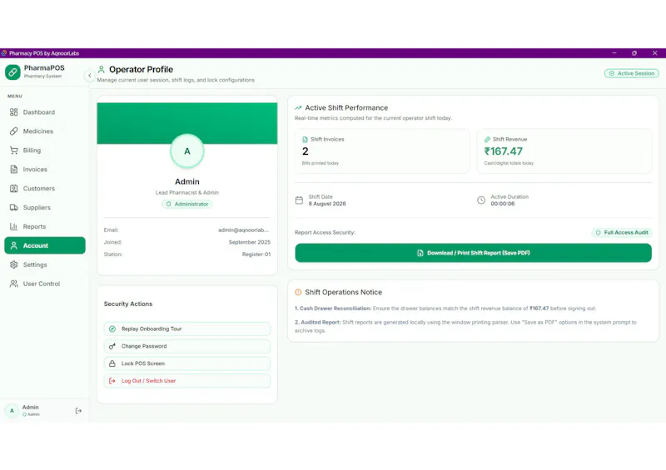Go to Medicines in sidebar
The image size is (666, 470).
(x=45, y=131)
